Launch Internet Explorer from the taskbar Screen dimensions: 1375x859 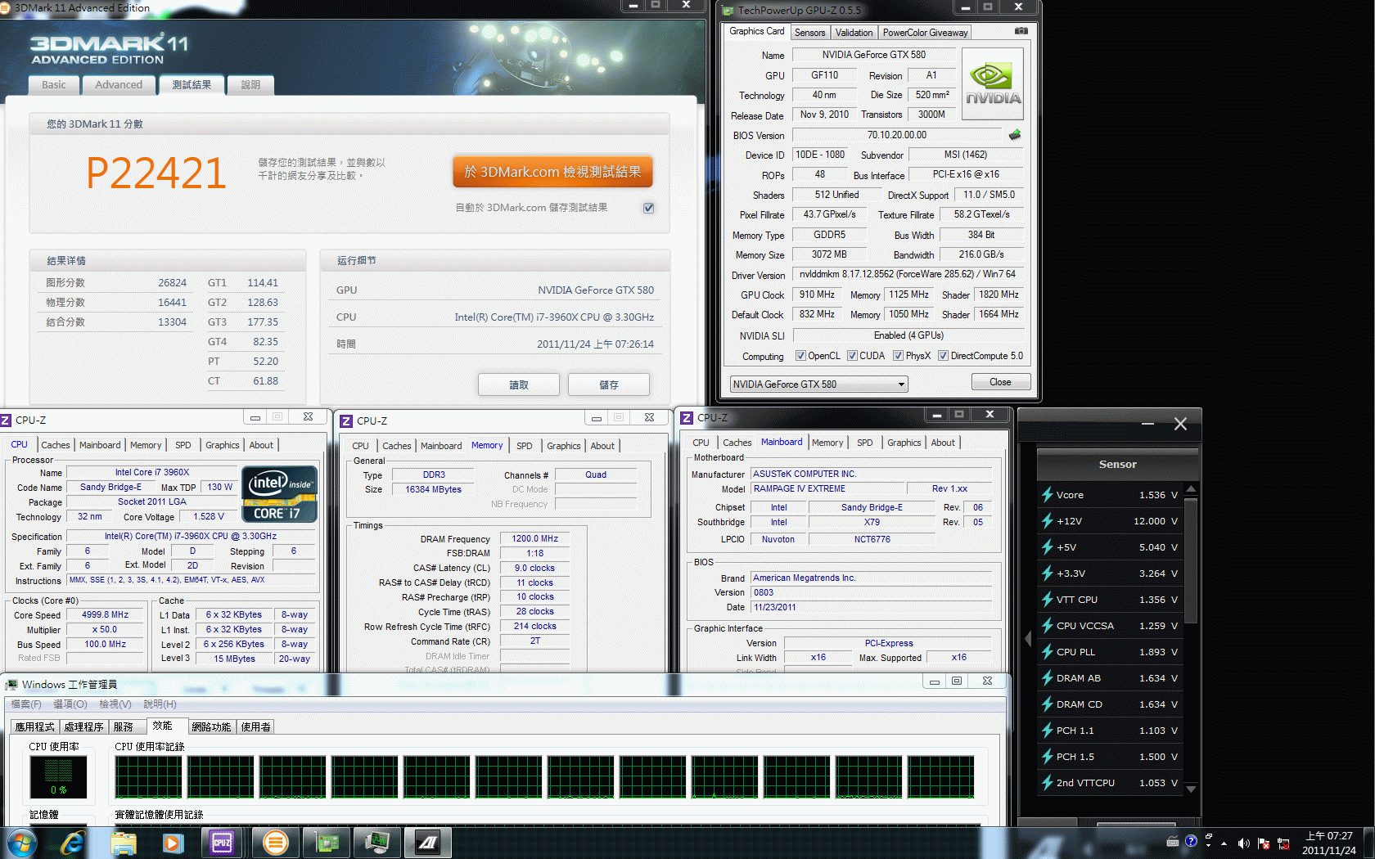pyautogui.click(x=73, y=843)
